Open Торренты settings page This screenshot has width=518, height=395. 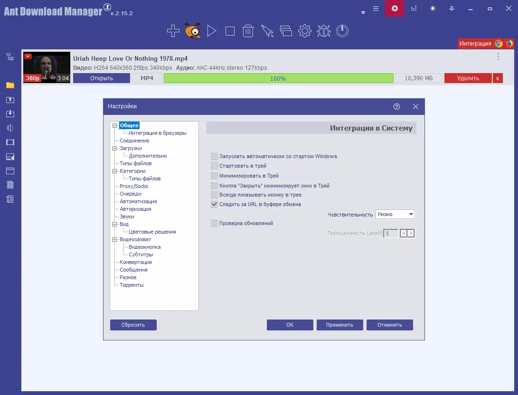(x=132, y=285)
